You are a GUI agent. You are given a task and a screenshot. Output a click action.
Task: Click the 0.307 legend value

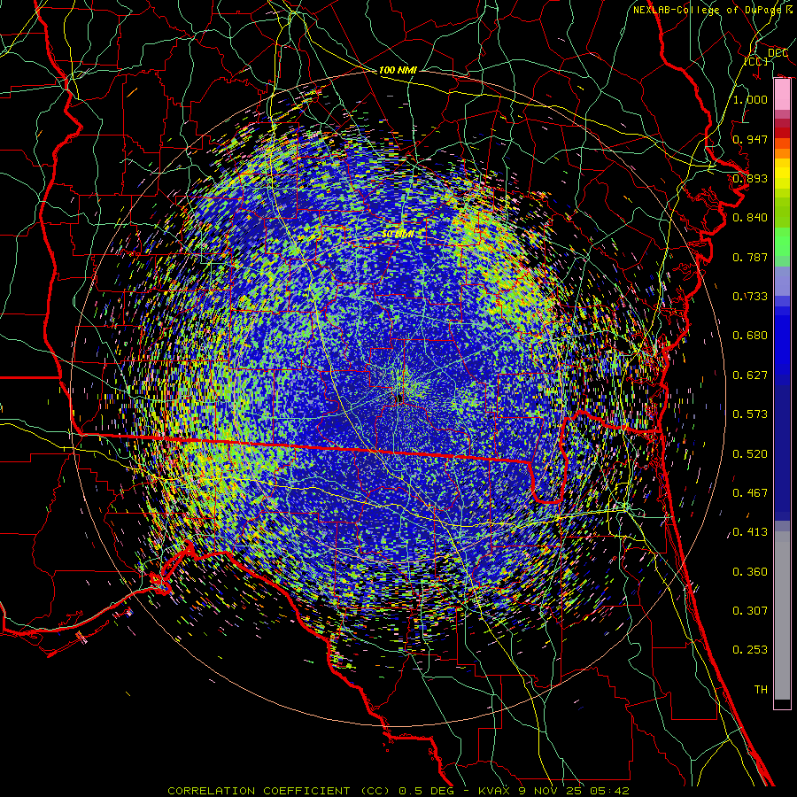[x=750, y=611]
